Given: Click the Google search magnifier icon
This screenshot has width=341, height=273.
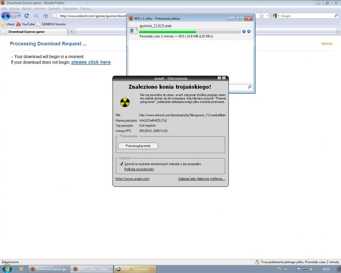Looking at the screenshot, I should point(336,16).
